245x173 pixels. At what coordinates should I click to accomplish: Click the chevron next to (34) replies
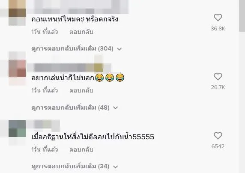[x=115, y=167]
